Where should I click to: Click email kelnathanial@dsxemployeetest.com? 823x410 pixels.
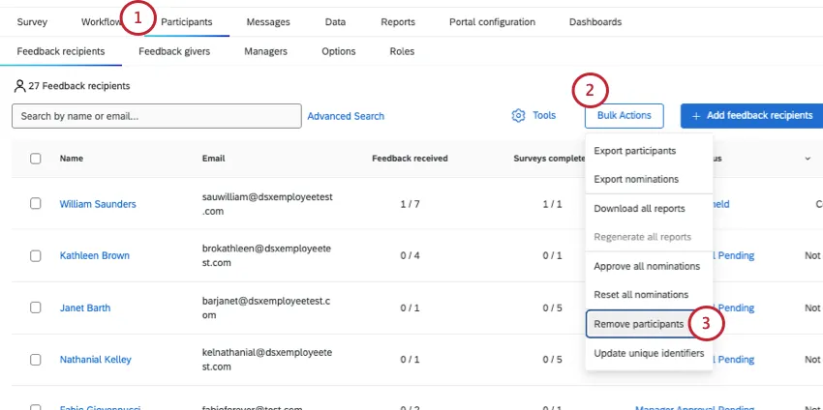point(267,360)
